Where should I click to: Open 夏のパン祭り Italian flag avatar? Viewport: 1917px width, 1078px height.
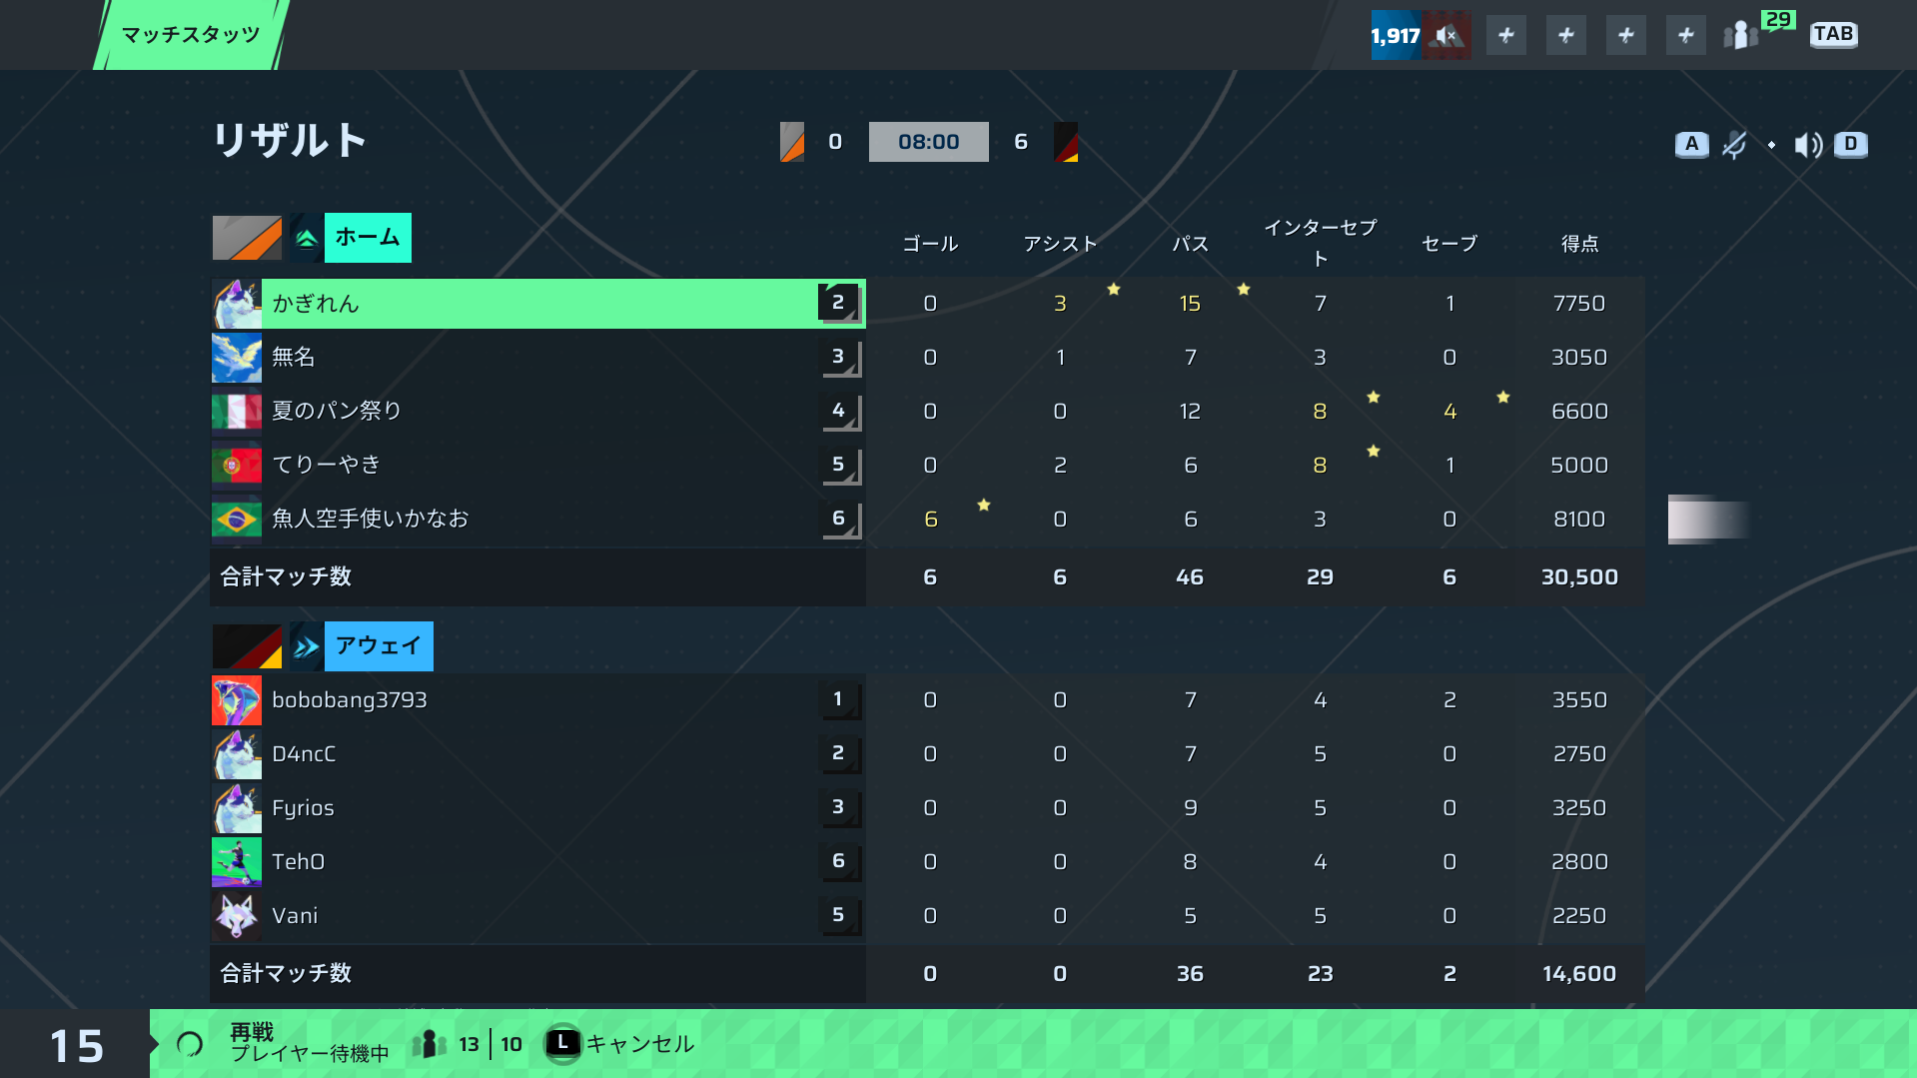[237, 412]
